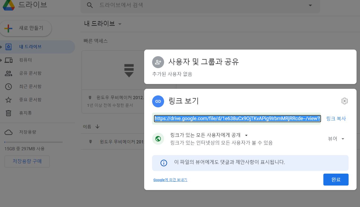Click the Google Drive logo
Viewport: 360px width, 207px height.
pyautogui.click(x=8, y=5)
